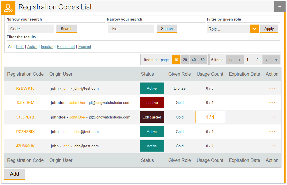Open actions menu for code 4ZU8K0HV

coord(272,146)
